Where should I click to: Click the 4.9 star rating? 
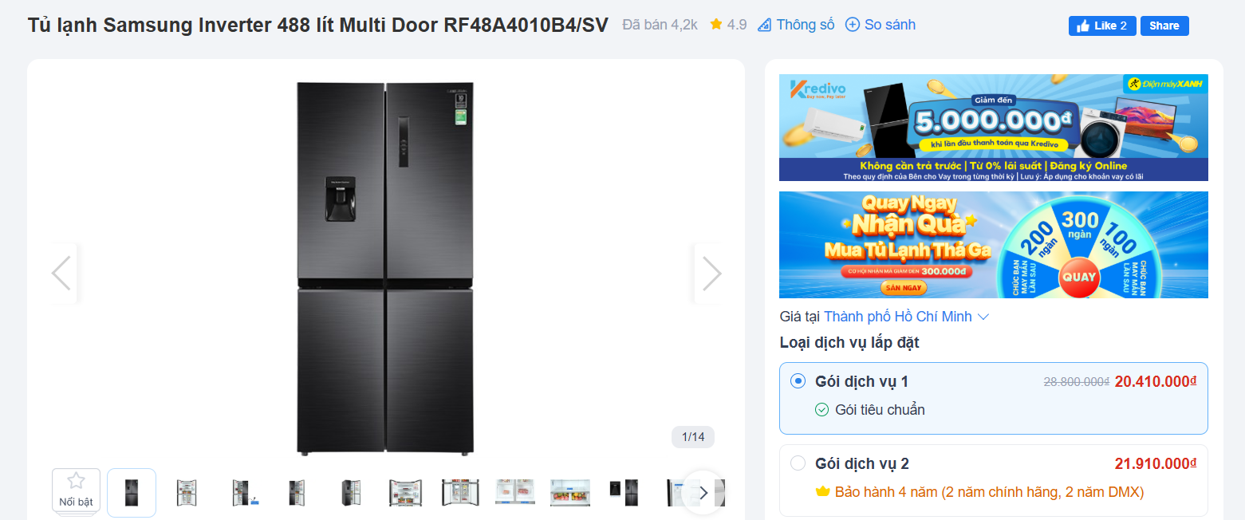tap(727, 25)
